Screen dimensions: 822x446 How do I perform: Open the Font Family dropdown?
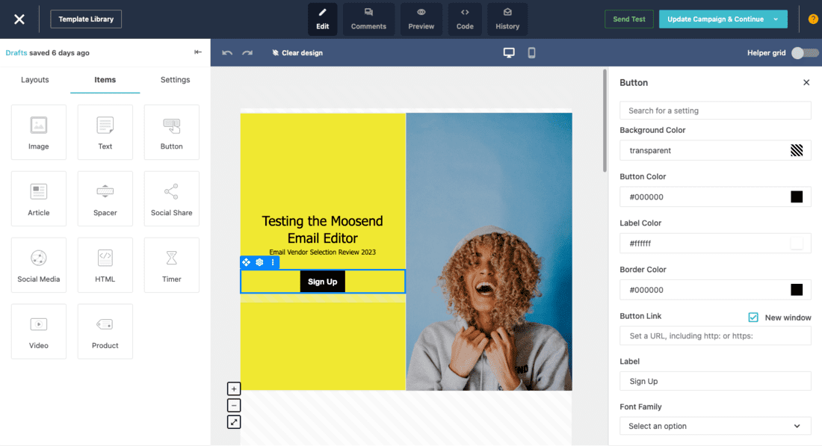click(x=714, y=426)
